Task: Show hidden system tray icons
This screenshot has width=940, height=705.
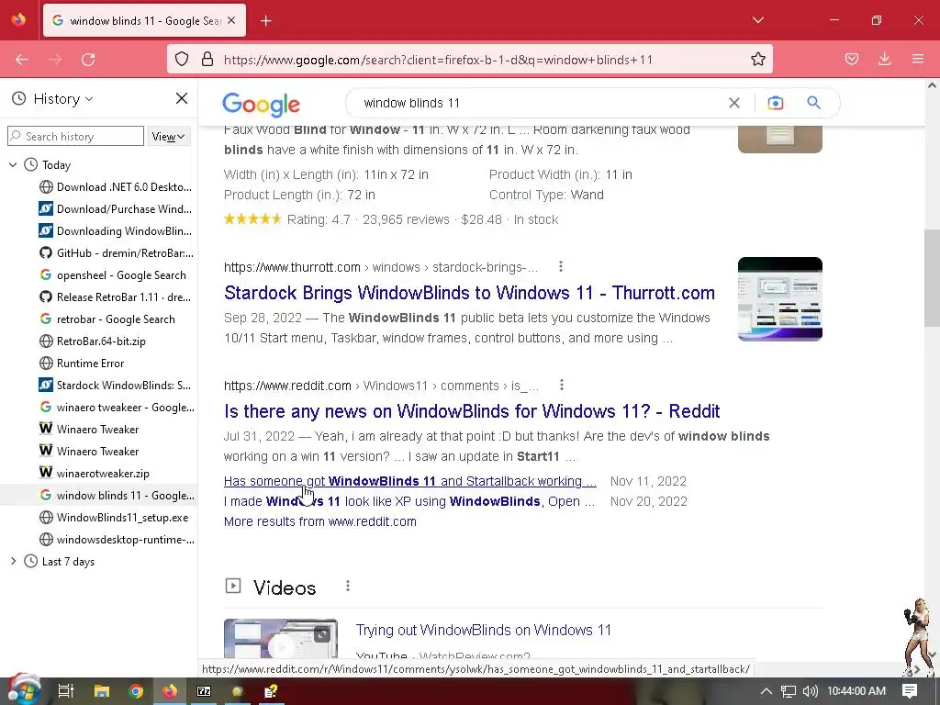Action: click(x=767, y=691)
